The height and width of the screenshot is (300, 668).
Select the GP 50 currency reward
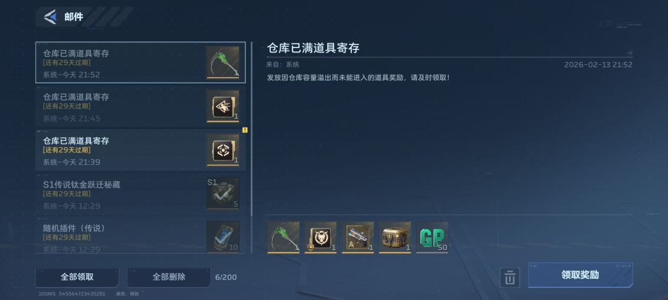click(432, 237)
